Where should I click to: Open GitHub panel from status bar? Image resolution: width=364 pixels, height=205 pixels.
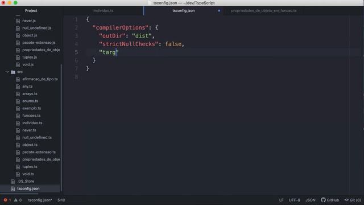[330, 200]
